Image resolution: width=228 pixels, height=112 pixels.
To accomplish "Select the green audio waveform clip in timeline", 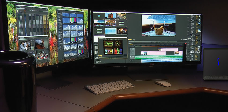I will pyautogui.click(x=159, y=57).
